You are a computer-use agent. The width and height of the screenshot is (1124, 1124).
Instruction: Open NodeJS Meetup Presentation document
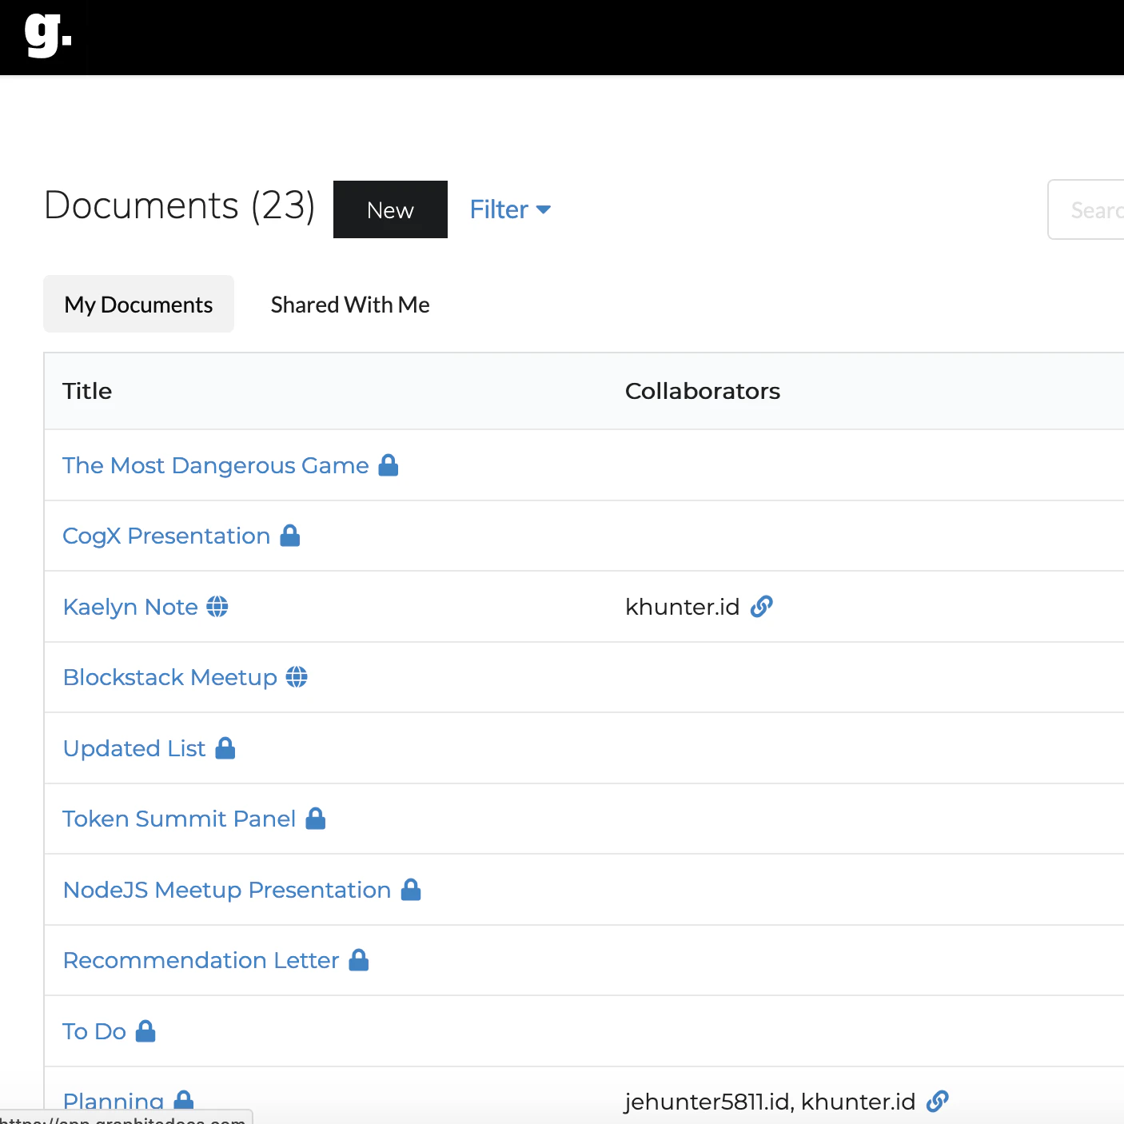pyautogui.click(x=227, y=890)
